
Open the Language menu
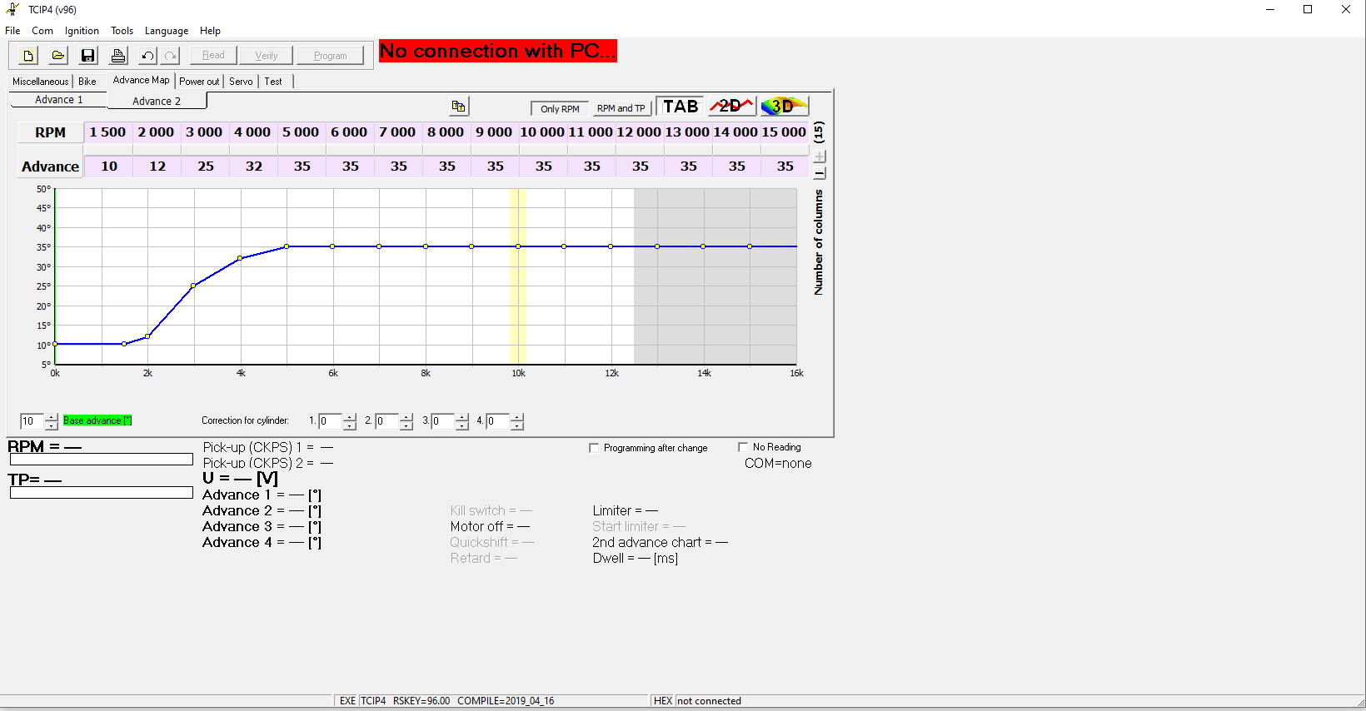pos(167,31)
